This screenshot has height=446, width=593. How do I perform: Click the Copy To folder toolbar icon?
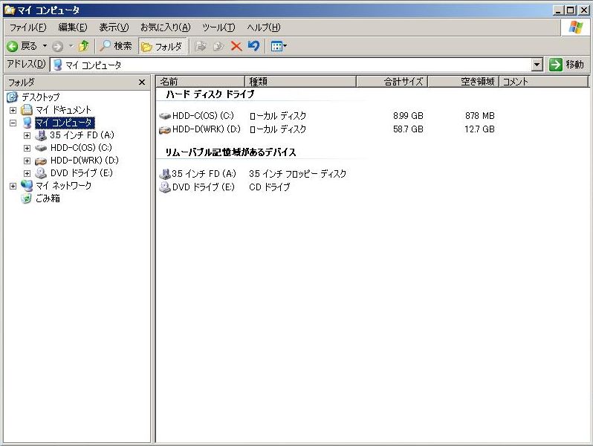[x=218, y=47]
